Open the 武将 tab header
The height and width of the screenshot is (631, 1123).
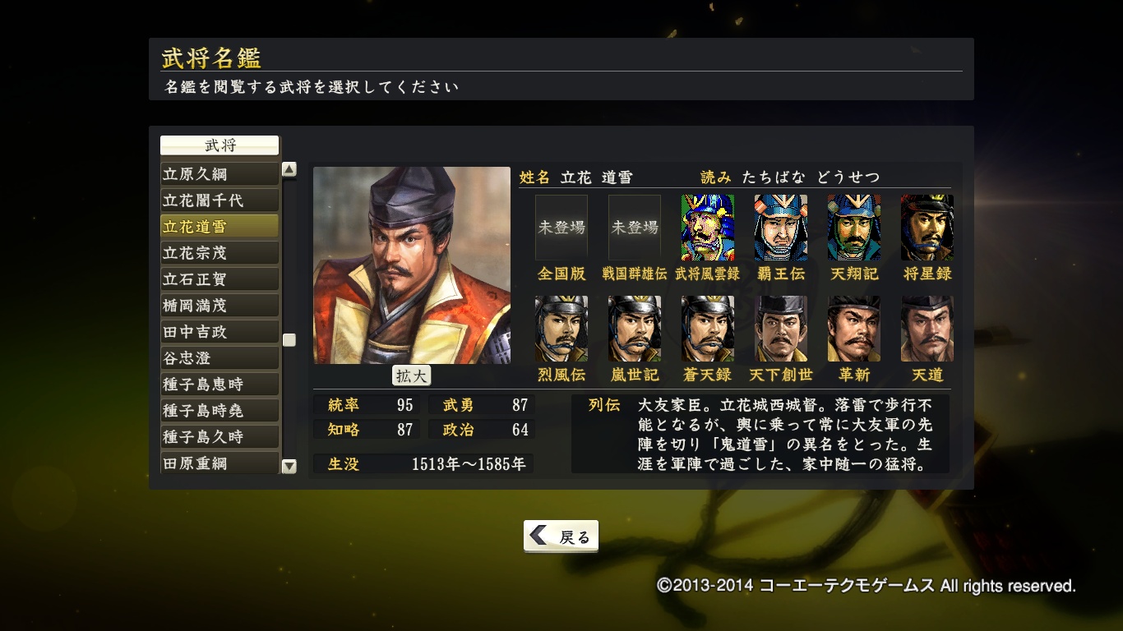[220, 145]
